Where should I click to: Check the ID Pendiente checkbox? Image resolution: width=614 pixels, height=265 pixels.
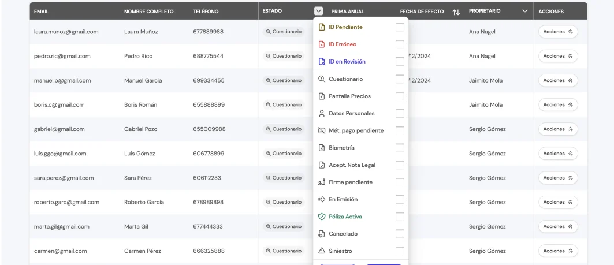click(x=400, y=27)
